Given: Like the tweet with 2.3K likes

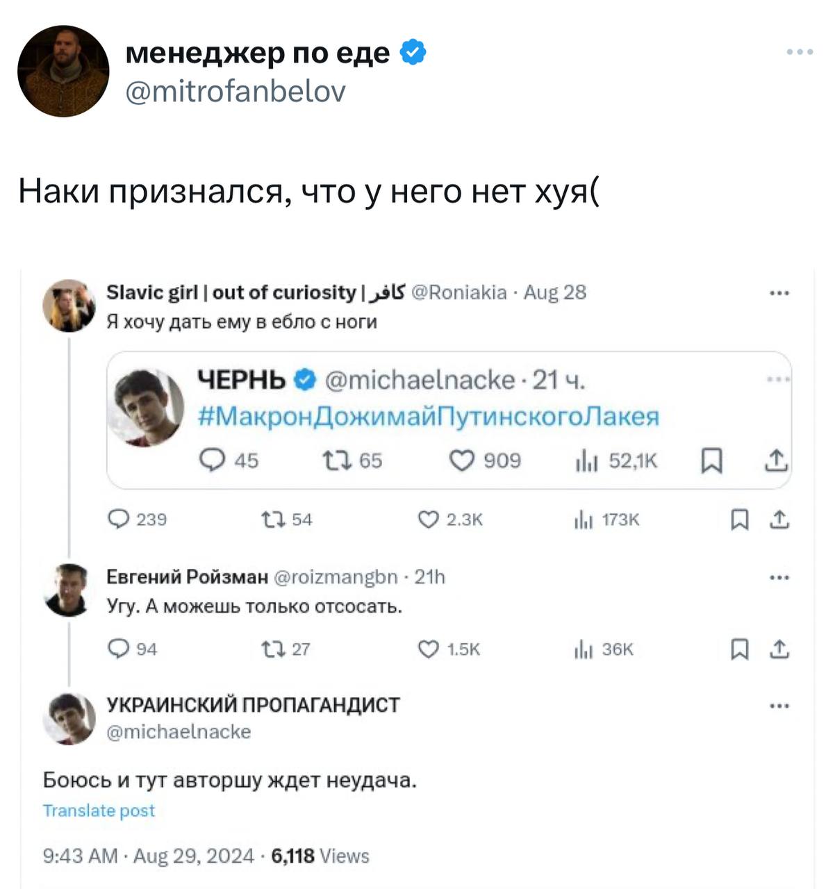Looking at the screenshot, I should 428,520.
